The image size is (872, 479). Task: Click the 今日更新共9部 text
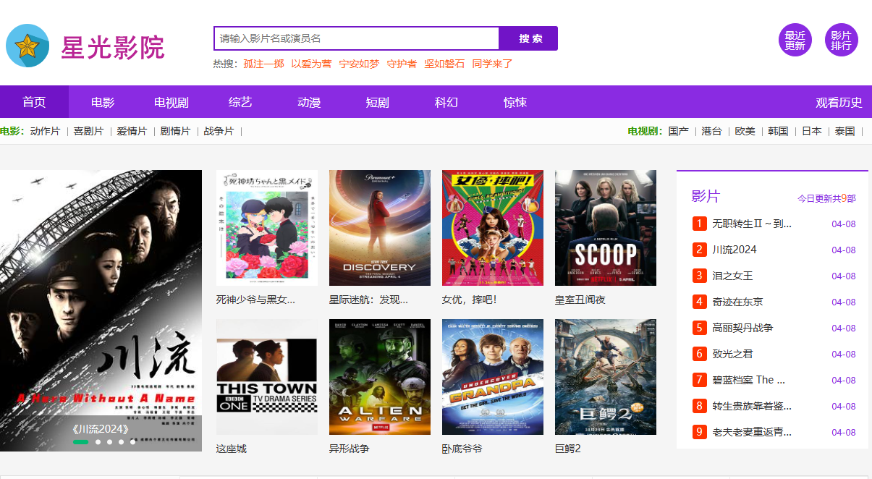(x=826, y=198)
